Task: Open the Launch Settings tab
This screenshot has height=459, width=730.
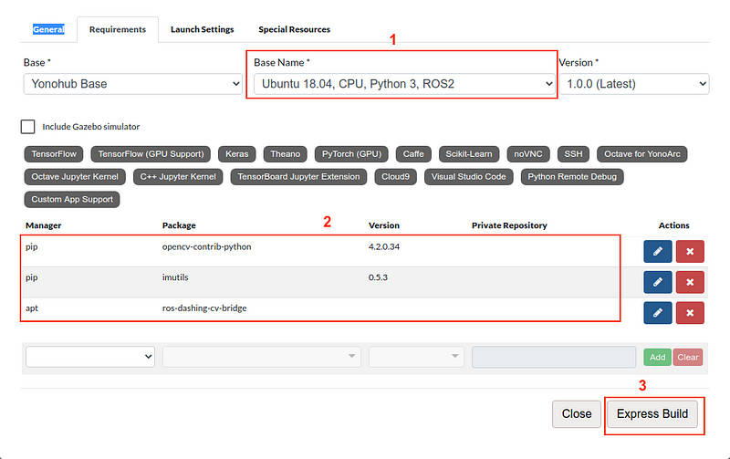Action: click(202, 29)
